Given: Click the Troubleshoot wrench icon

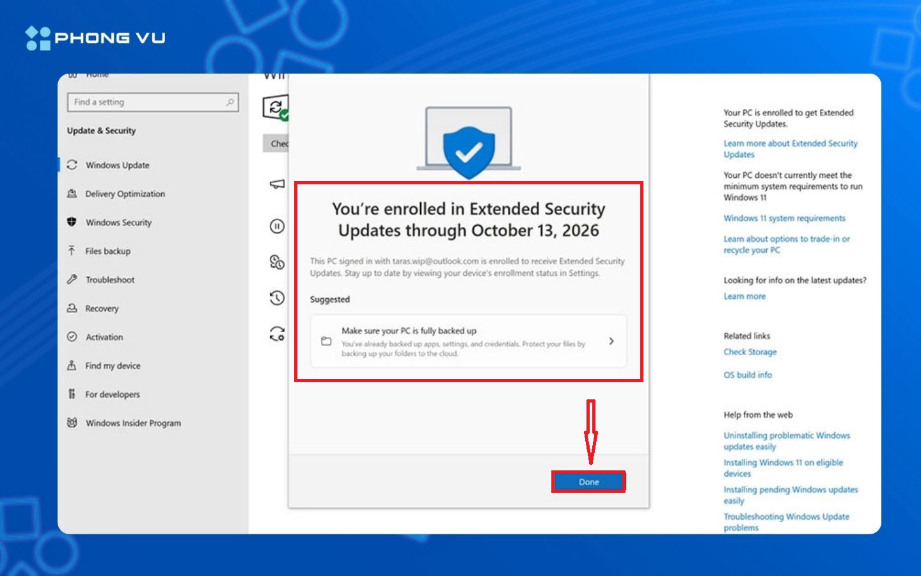Looking at the screenshot, I should pyautogui.click(x=72, y=280).
